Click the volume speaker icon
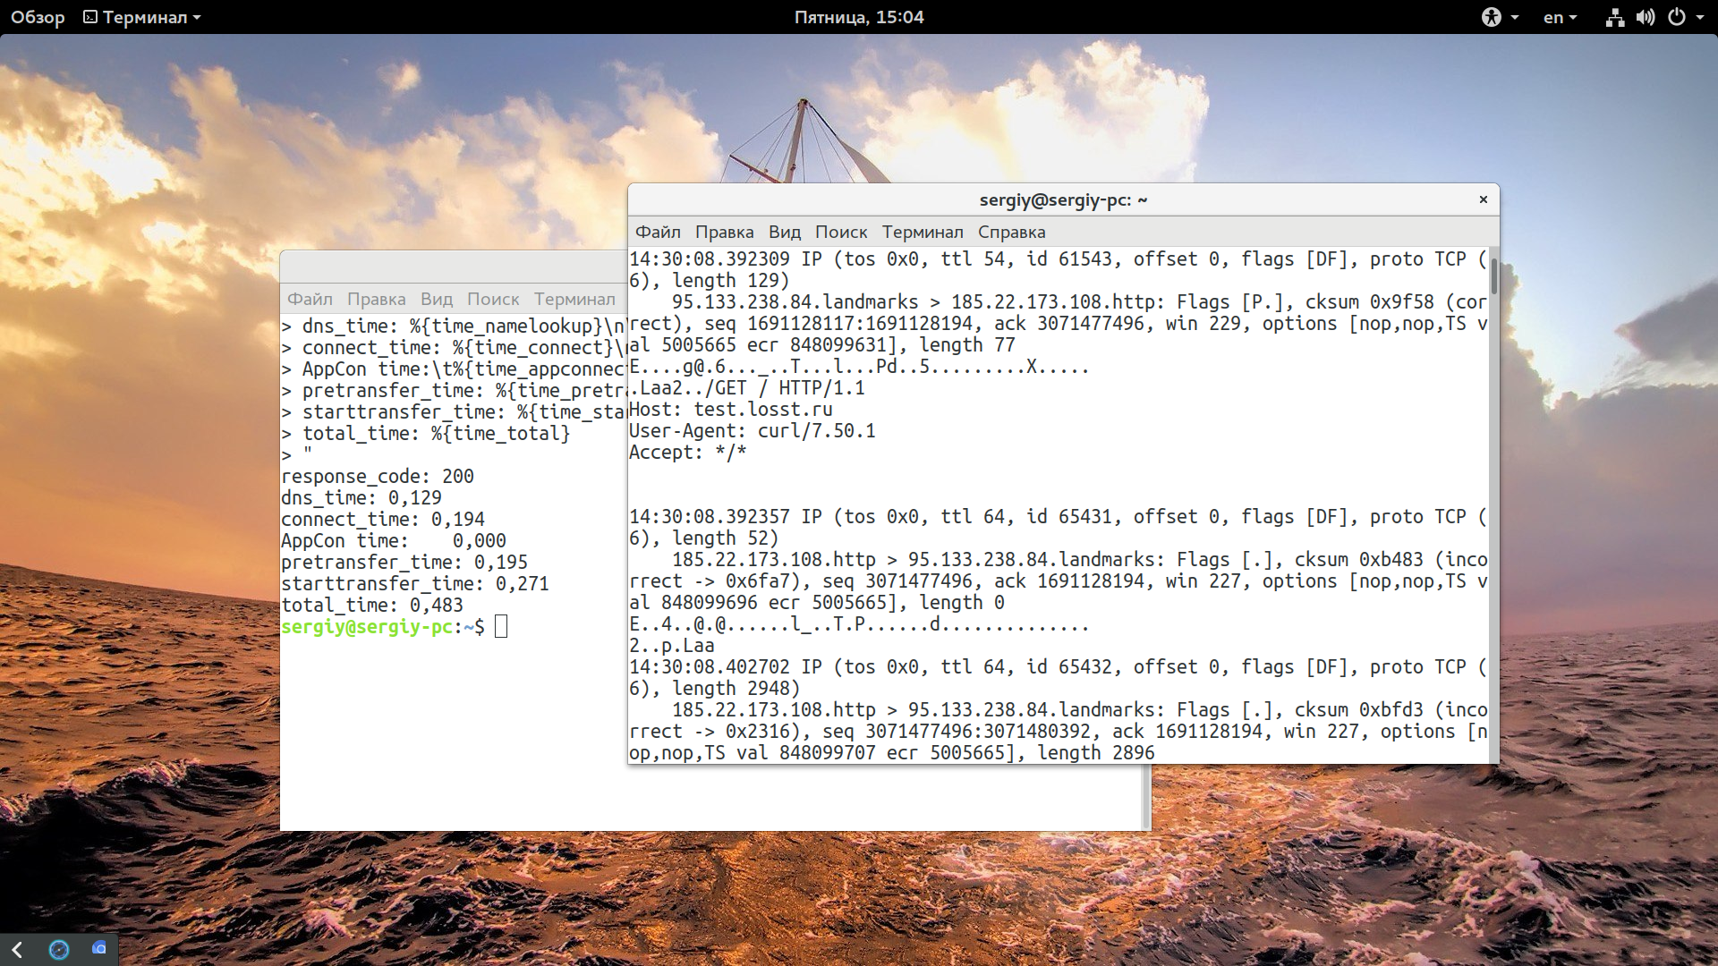The width and height of the screenshot is (1718, 966). pyautogui.click(x=1646, y=17)
